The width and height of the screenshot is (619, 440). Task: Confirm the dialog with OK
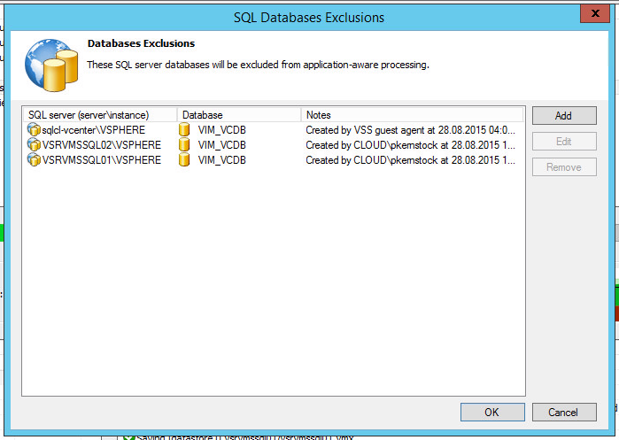point(492,412)
